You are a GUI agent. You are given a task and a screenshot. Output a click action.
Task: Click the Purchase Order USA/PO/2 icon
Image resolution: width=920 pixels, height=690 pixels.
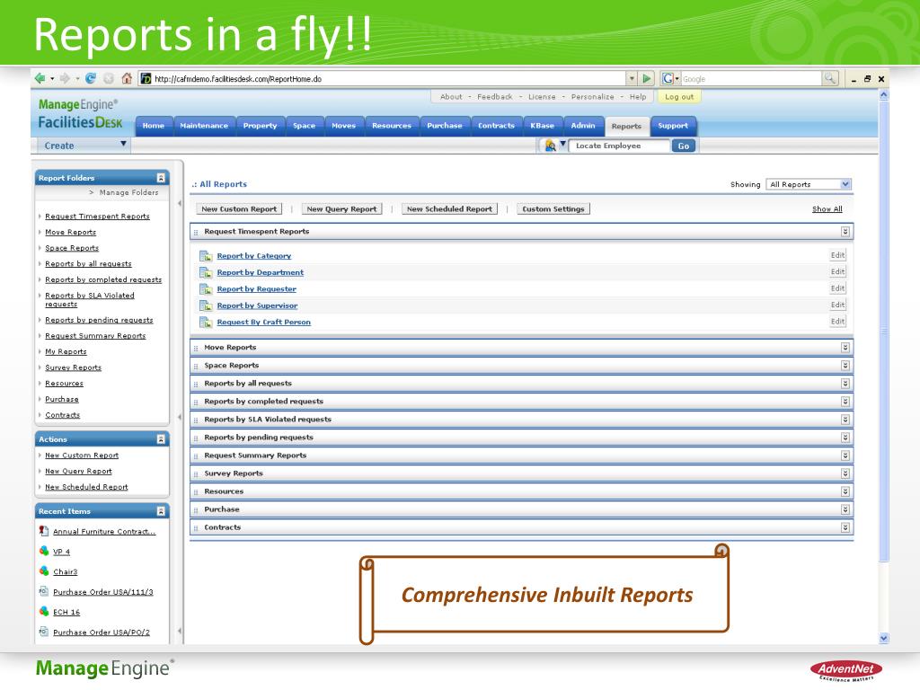tap(43, 632)
